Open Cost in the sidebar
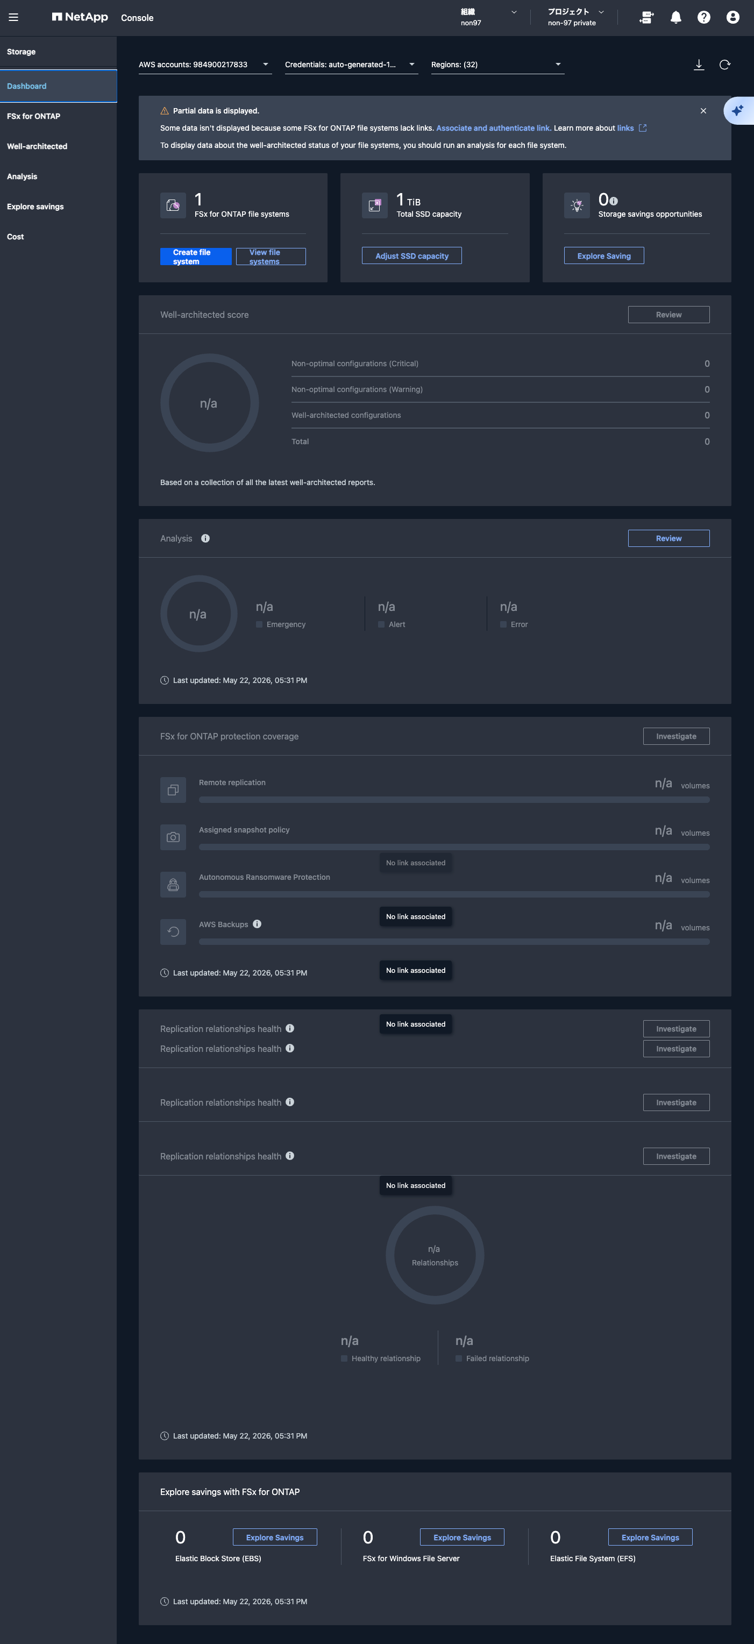 (x=58, y=236)
